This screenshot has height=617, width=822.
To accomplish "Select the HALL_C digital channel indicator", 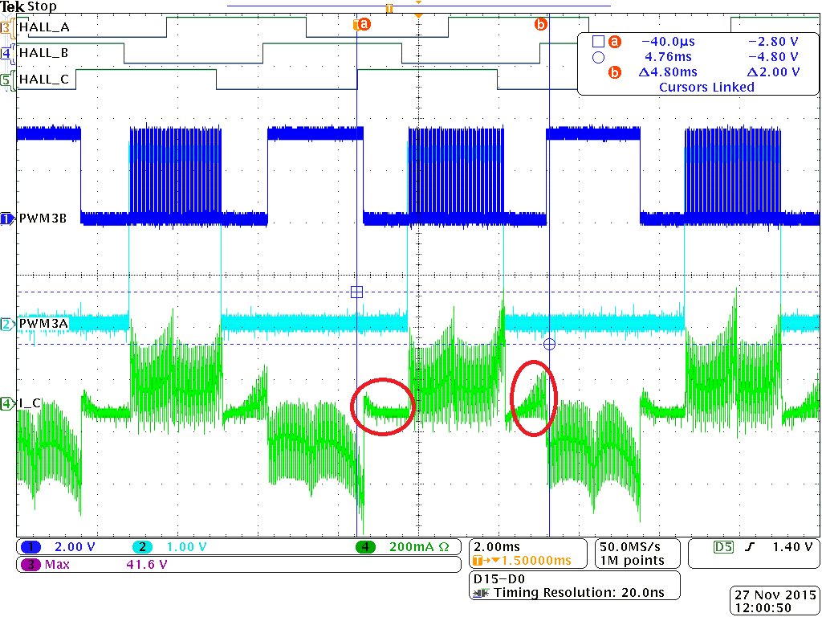I will (x=6, y=80).
